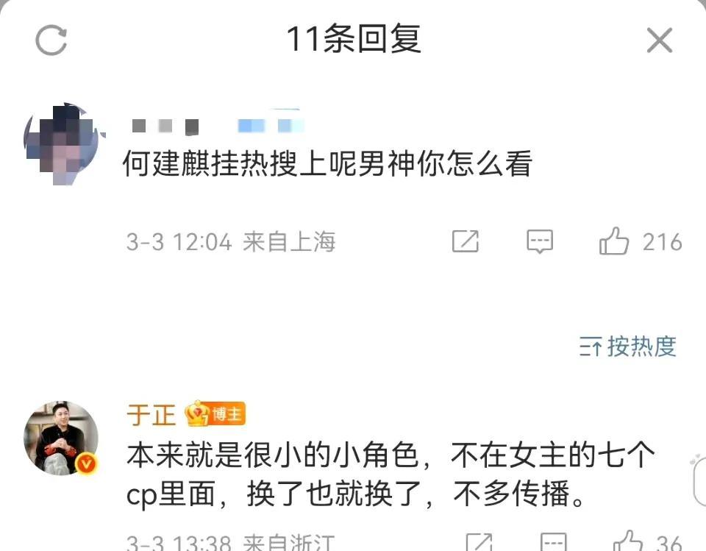706x551 pixels.
Task: Open the pixelated commenter's avatar
Action: click(62, 143)
